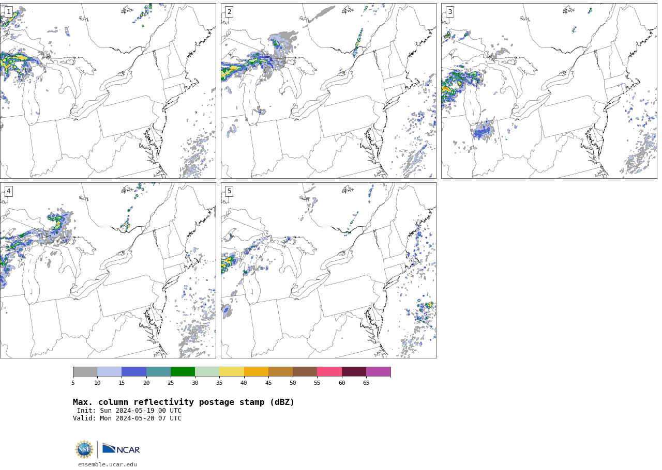Click the yellow 35-40 dBZ swatch
The image size is (662, 470).
tap(232, 372)
